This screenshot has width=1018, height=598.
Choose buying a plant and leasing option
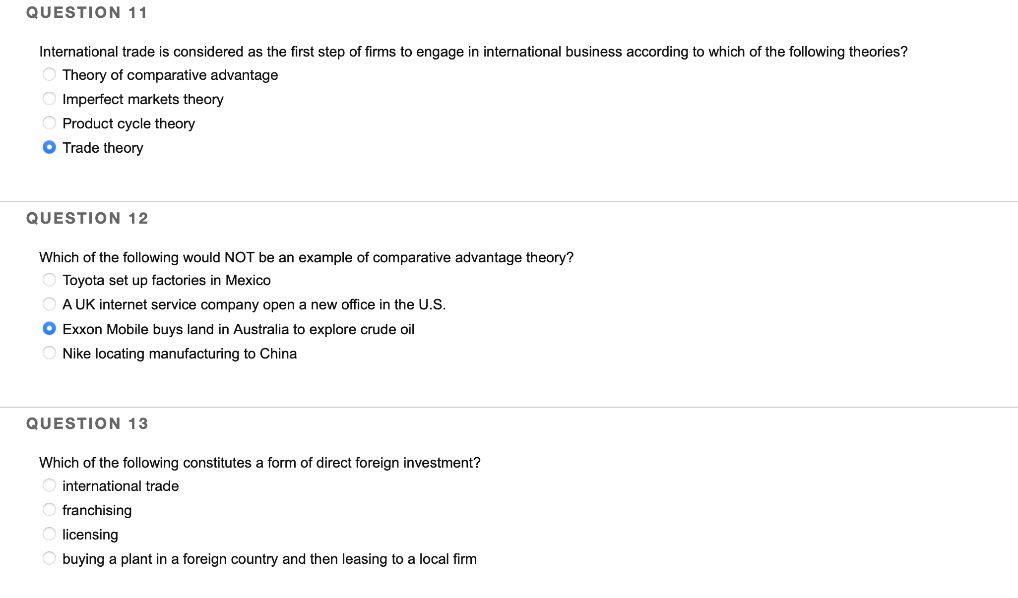click(50, 558)
